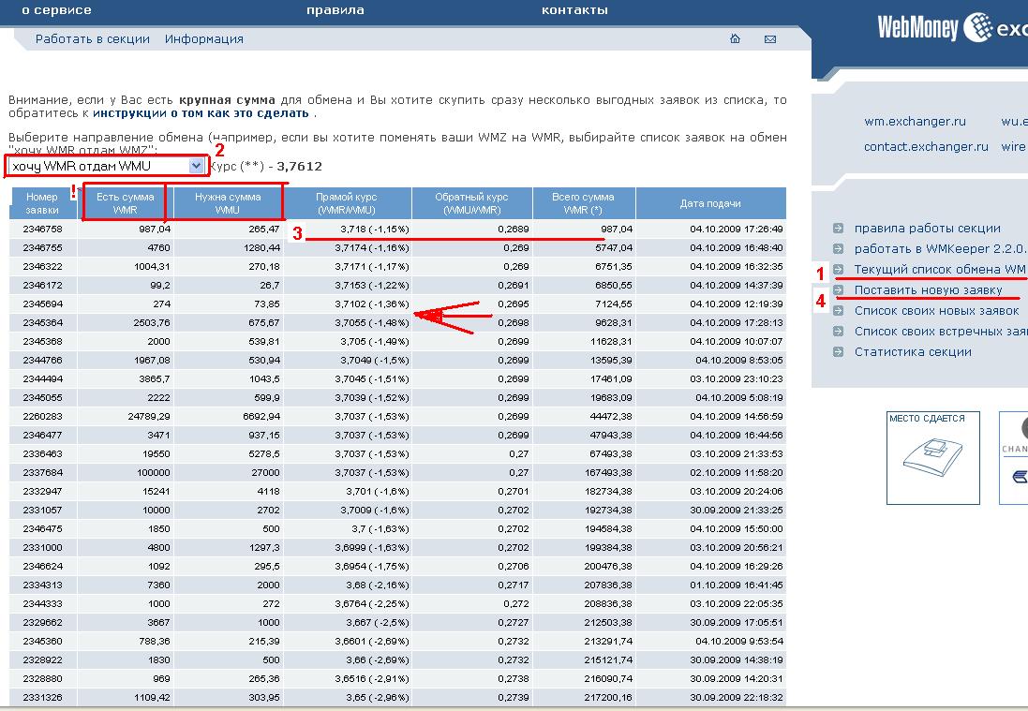The height and width of the screenshot is (711, 1028).
Task: Click 'Всего сумма WMR' column header
Action: point(583,203)
